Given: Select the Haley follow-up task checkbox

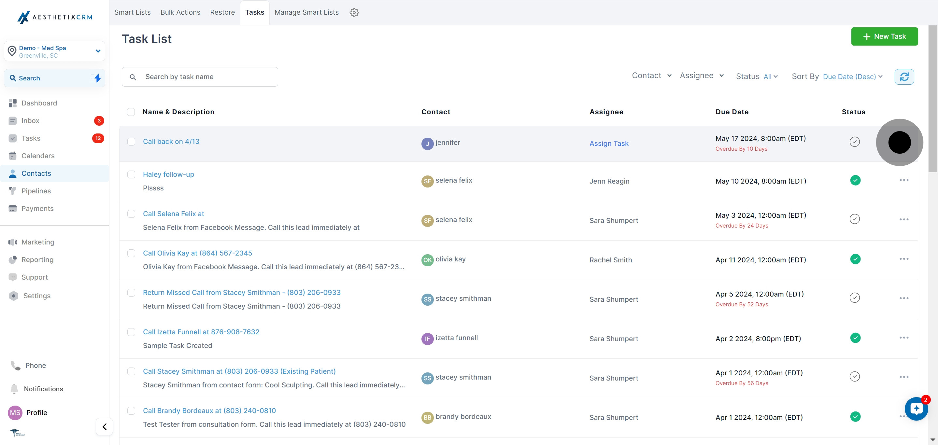Looking at the screenshot, I should [x=131, y=174].
